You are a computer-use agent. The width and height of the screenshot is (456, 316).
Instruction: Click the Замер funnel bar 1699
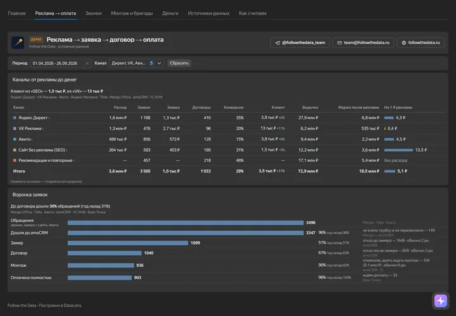click(128, 243)
